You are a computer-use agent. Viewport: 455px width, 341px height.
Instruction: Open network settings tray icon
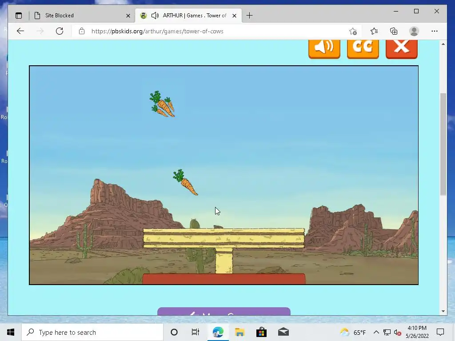click(387, 332)
